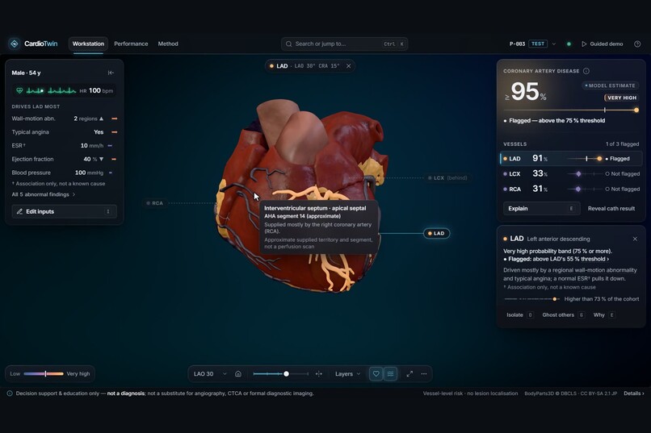Click the 95% risk probability bar
The image size is (651, 433).
click(x=571, y=110)
